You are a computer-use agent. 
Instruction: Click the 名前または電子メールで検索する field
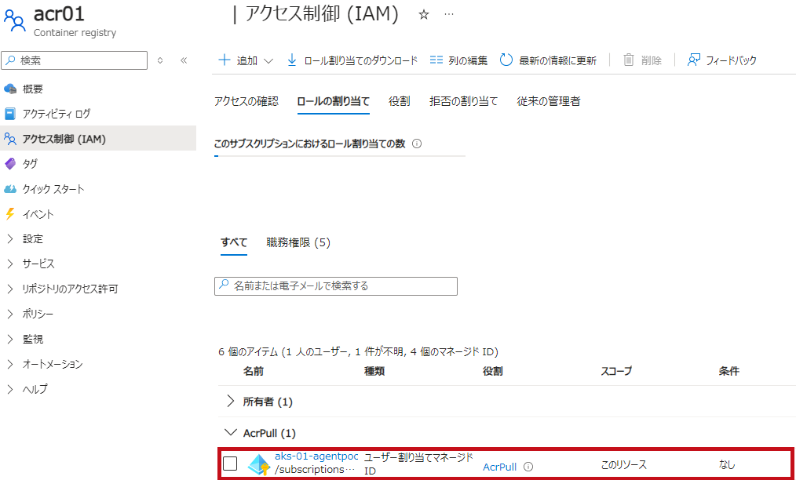[335, 286]
